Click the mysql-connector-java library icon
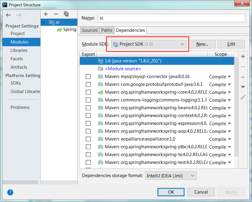Image resolution: width=252 pixels, height=202 pixels. pyautogui.click(x=101, y=77)
